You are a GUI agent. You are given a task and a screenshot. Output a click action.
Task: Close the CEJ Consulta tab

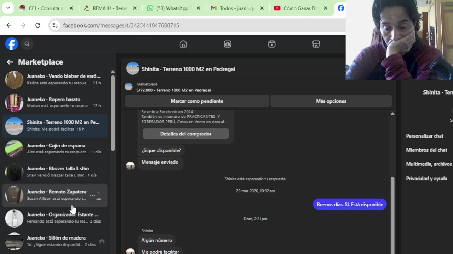[71, 8]
